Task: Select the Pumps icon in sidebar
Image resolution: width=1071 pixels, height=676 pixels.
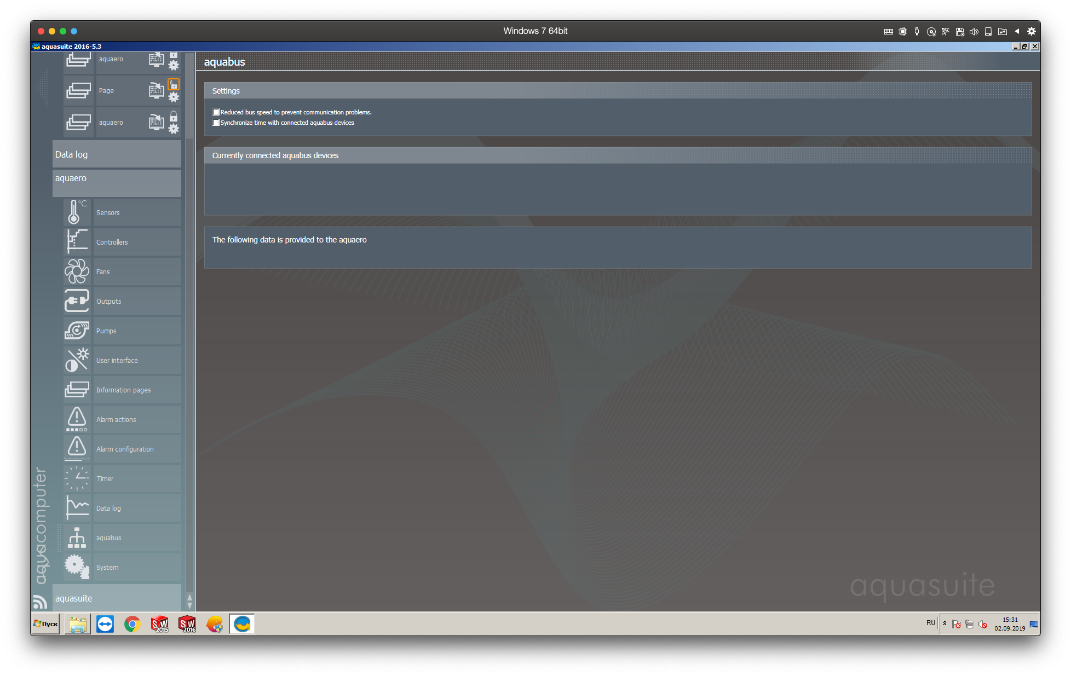Action: click(76, 331)
